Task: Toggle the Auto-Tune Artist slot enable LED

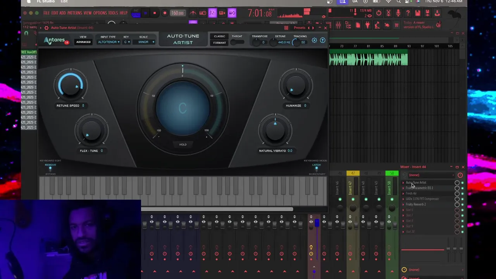Action: [462, 183]
